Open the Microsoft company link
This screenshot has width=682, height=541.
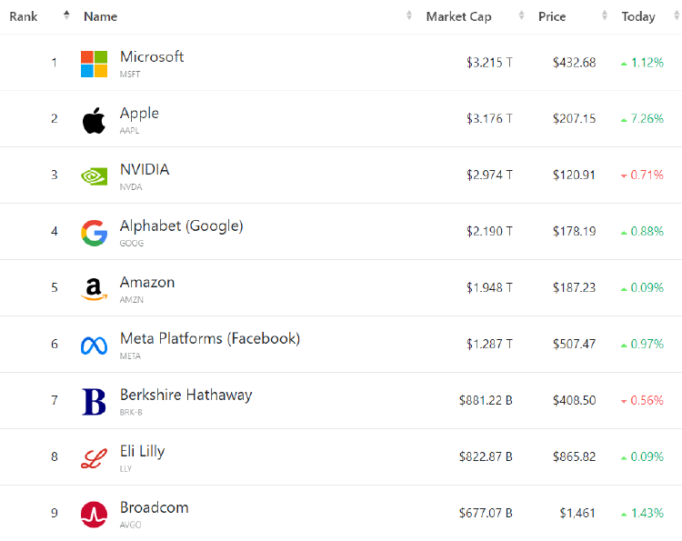click(x=152, y=56)
